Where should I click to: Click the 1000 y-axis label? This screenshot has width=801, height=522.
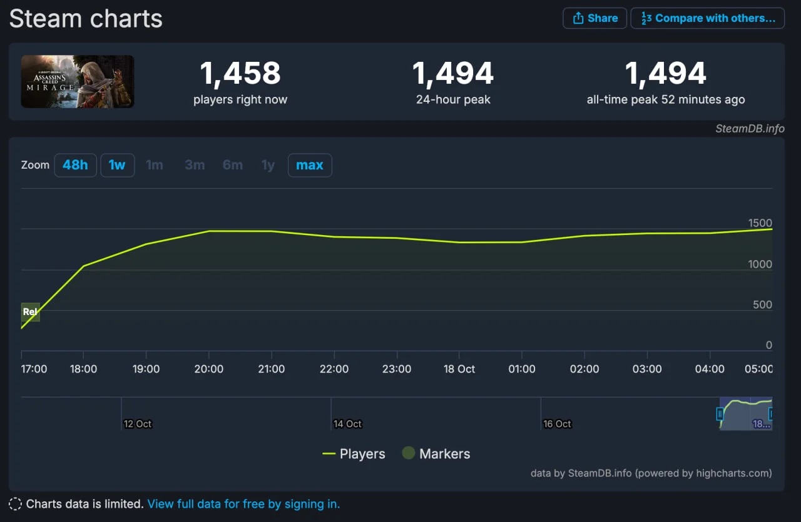[760, 264]
